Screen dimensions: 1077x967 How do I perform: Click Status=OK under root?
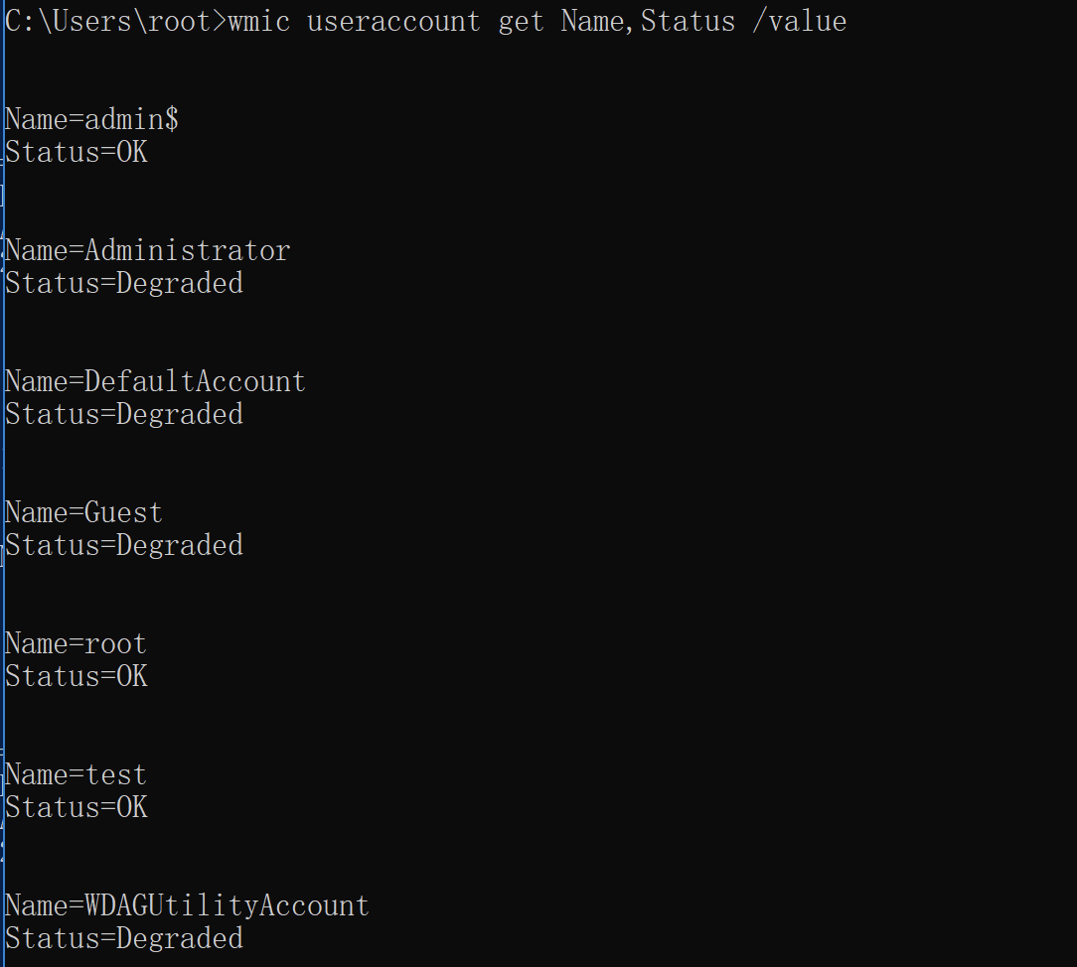coord(77,677)
